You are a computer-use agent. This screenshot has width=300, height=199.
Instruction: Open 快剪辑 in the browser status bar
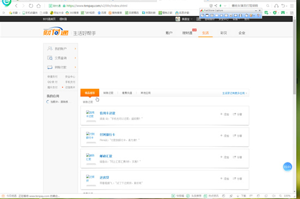coord(178,196)
